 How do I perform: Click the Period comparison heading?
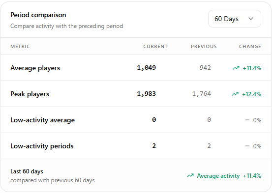click(x=38, y=15)
